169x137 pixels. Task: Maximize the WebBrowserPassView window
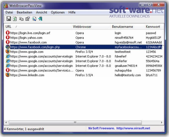coord(149,5)
